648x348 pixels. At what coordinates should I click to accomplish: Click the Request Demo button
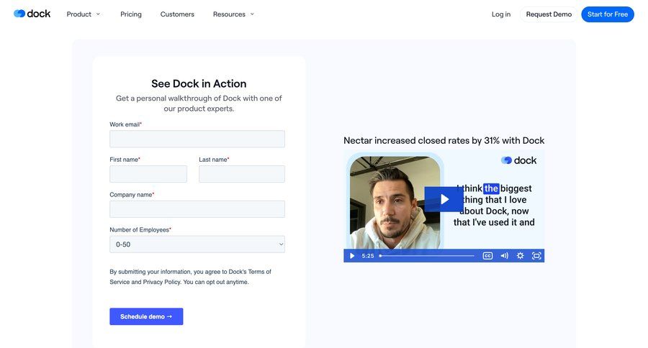pyautogui.click(x=549, y=14)
